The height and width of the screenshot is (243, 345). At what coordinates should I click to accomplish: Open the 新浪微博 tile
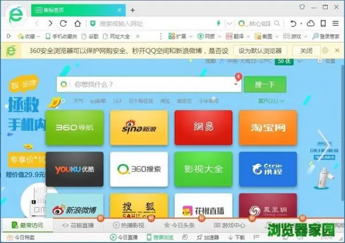pyautogui.click(x=75, y=206)
